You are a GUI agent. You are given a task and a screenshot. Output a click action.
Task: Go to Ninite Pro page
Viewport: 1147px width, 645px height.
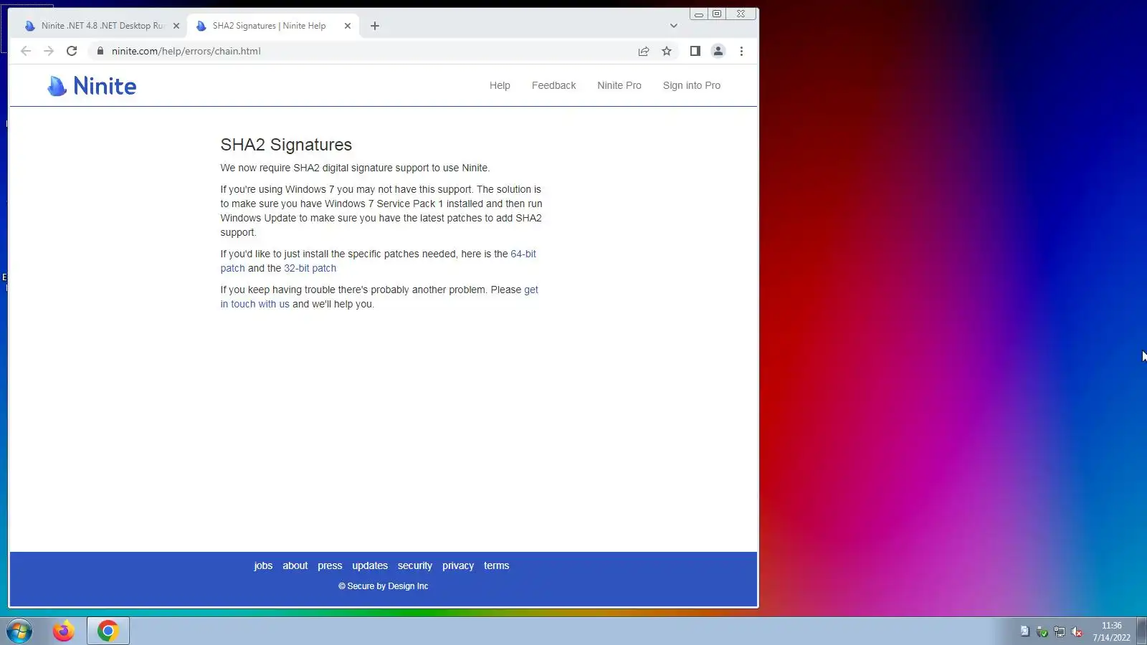pos(619,85)
